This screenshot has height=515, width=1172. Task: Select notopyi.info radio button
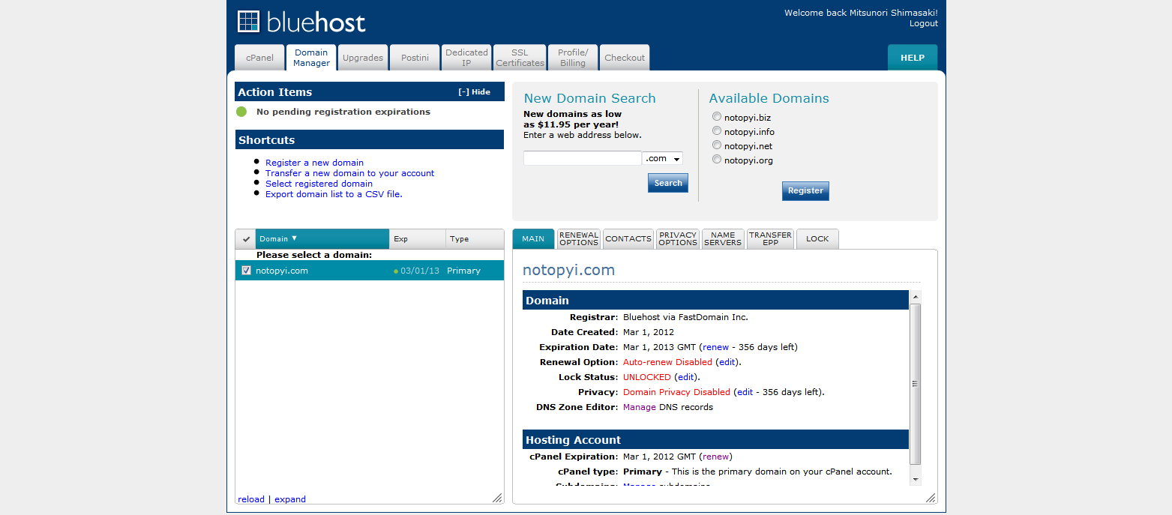[x=717, y=131]
